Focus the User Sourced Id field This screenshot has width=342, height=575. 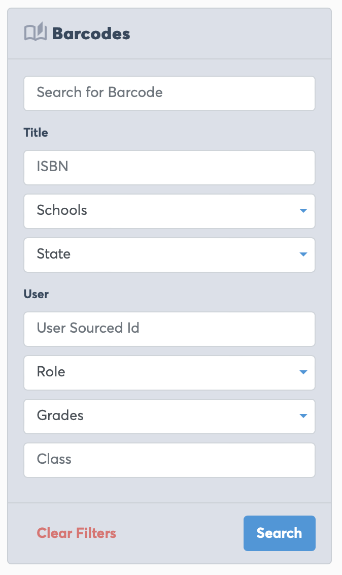pos(169,329)
